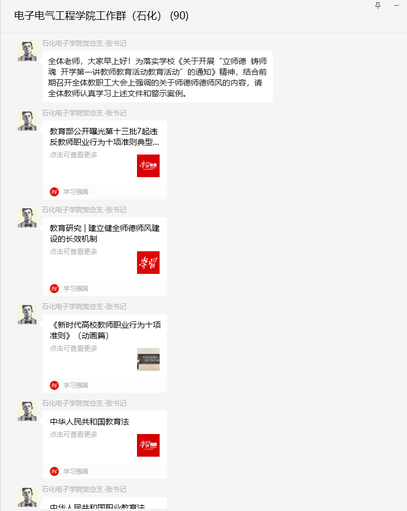The image size is (407, 511).
Task: Click 学习强国 logo under 中华人民共和国教育法 card
Action: tap(54, 471)
